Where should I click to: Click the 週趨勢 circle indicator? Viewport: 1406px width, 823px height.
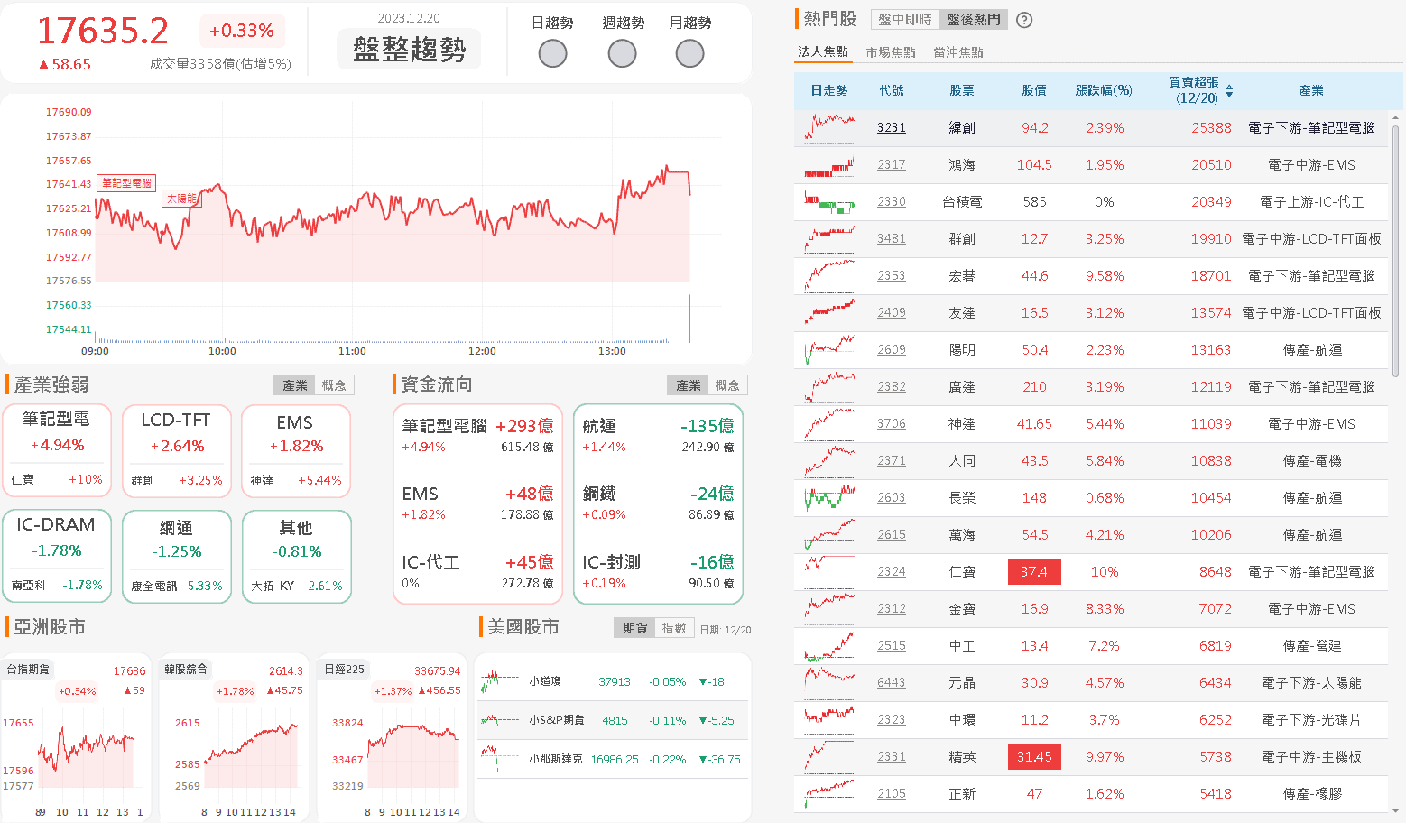[622, 54]
